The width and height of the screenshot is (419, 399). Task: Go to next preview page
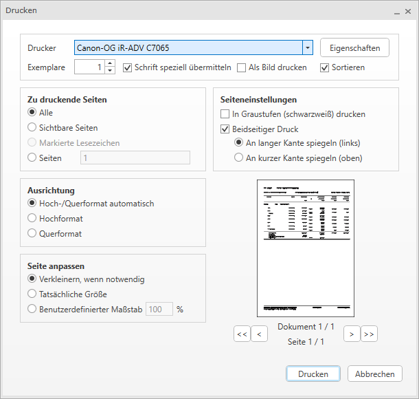pos(351,334)
